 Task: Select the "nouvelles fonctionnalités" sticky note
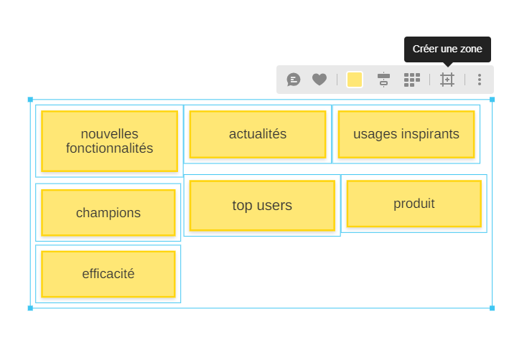[109, 141]
